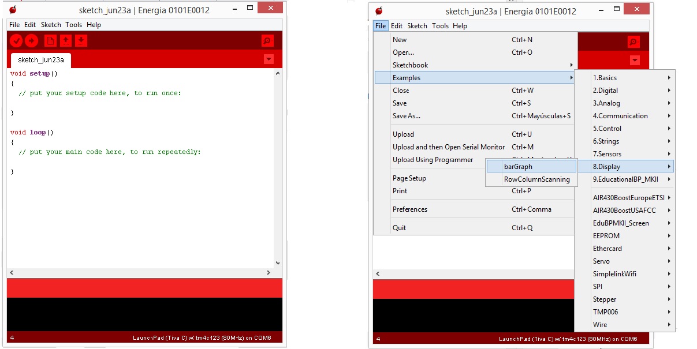The width and height of the screenshot is (697, 349).
Task: Choose Print in File menu
Action: pyautogui.click(x=475, y=191)
